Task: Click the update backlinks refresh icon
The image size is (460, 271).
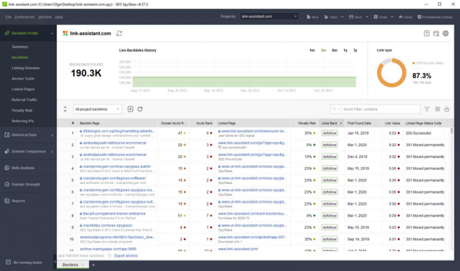Action: pyautogui.click(x=141, y=109)
